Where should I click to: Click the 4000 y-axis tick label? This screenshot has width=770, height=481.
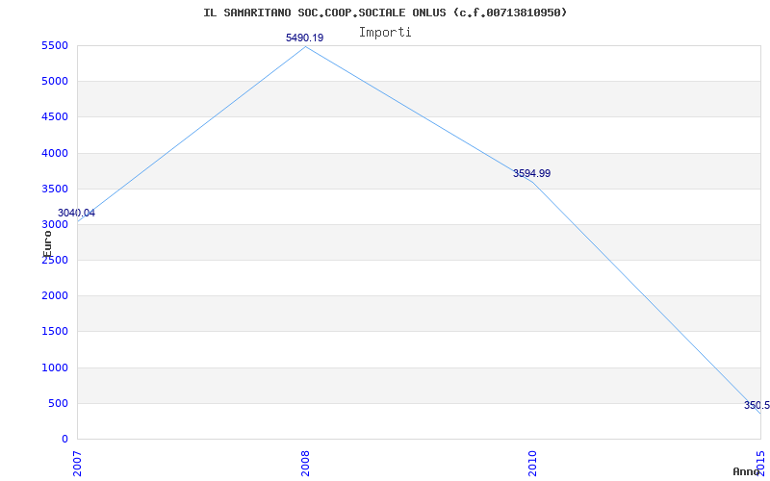pos(55,153)
